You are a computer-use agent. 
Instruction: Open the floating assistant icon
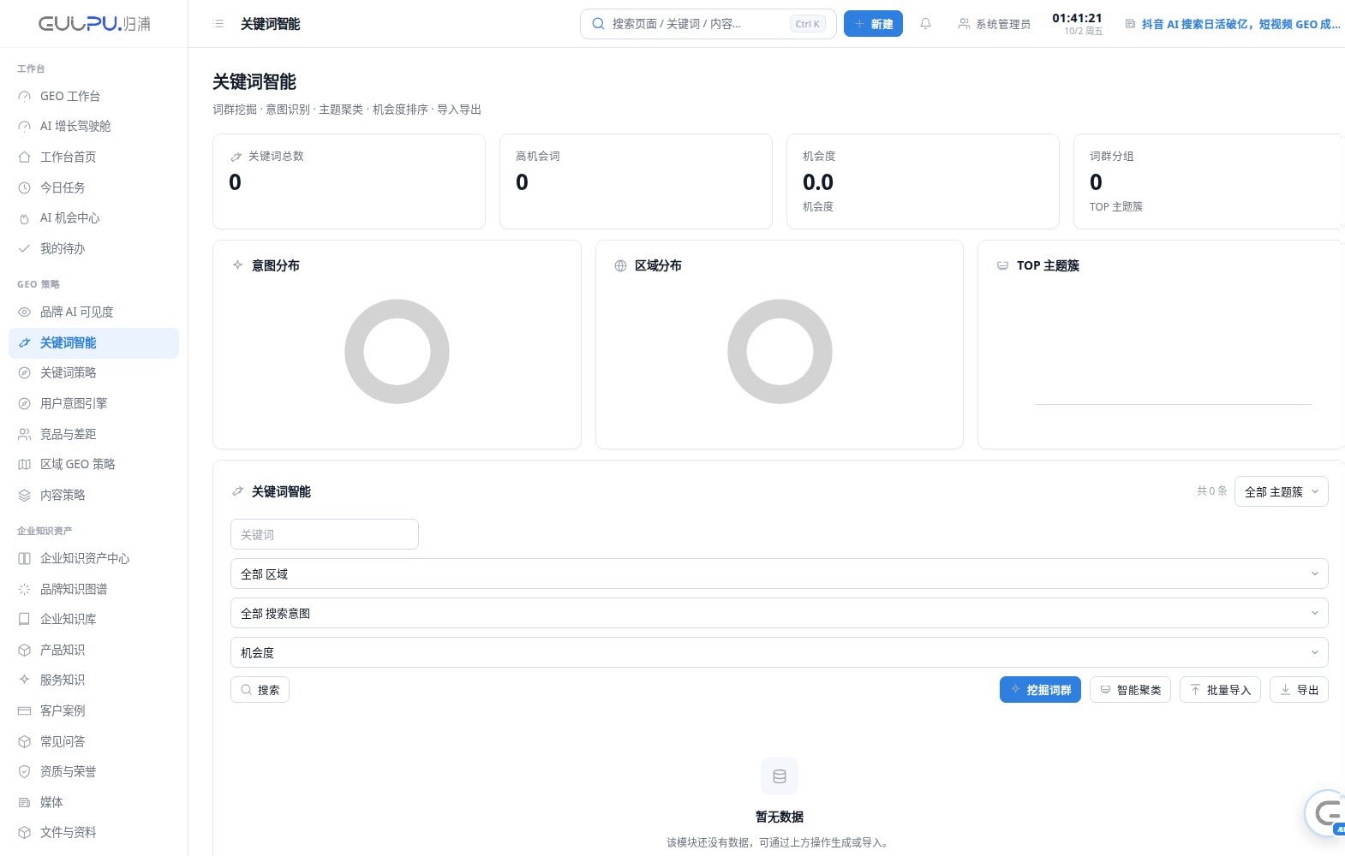tap(1327, 812)
